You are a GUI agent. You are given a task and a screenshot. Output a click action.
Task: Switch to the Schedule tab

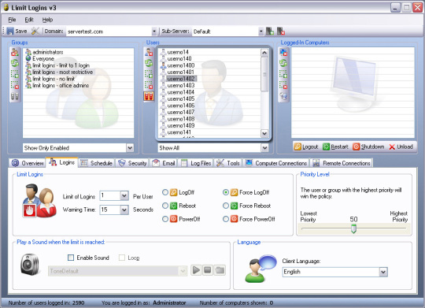(x=97, y=163)
